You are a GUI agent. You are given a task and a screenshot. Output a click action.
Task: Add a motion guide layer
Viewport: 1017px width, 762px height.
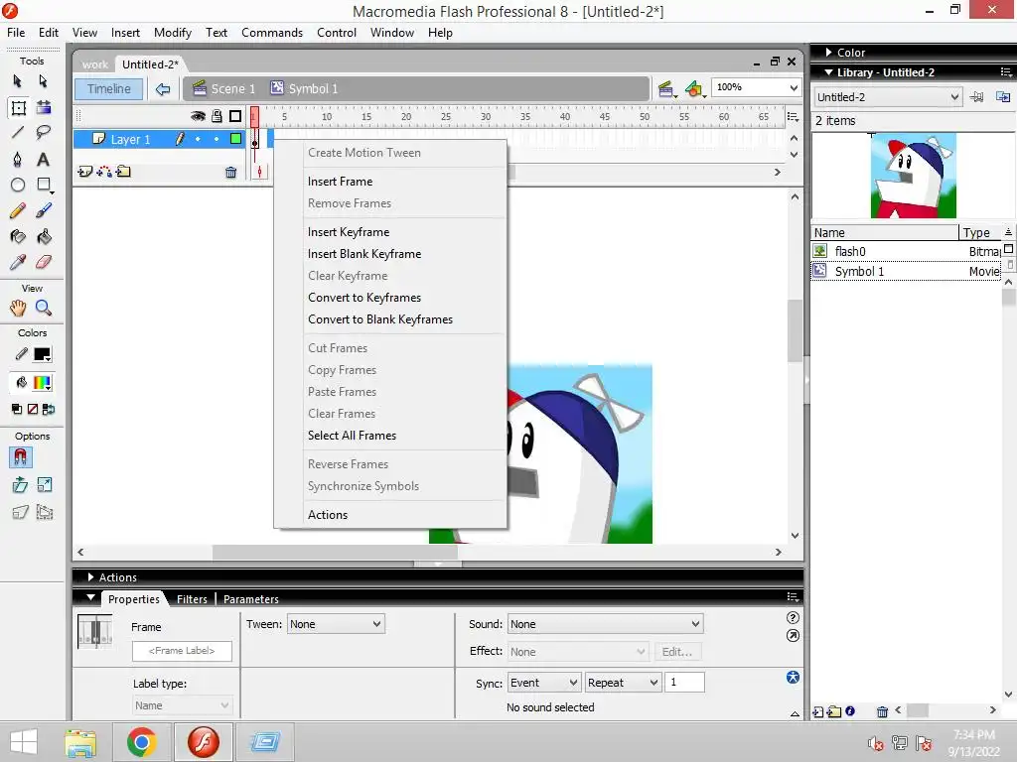click(x=103, y=172)
